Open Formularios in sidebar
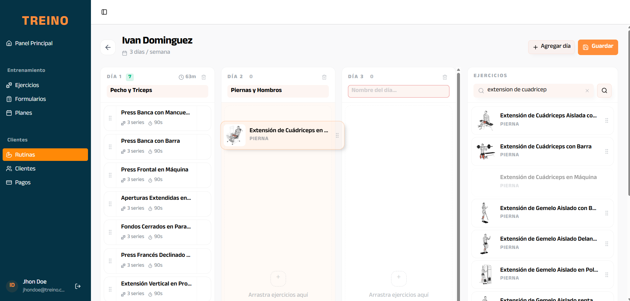This screenshot has height=301, width=630. click(45, 99)
